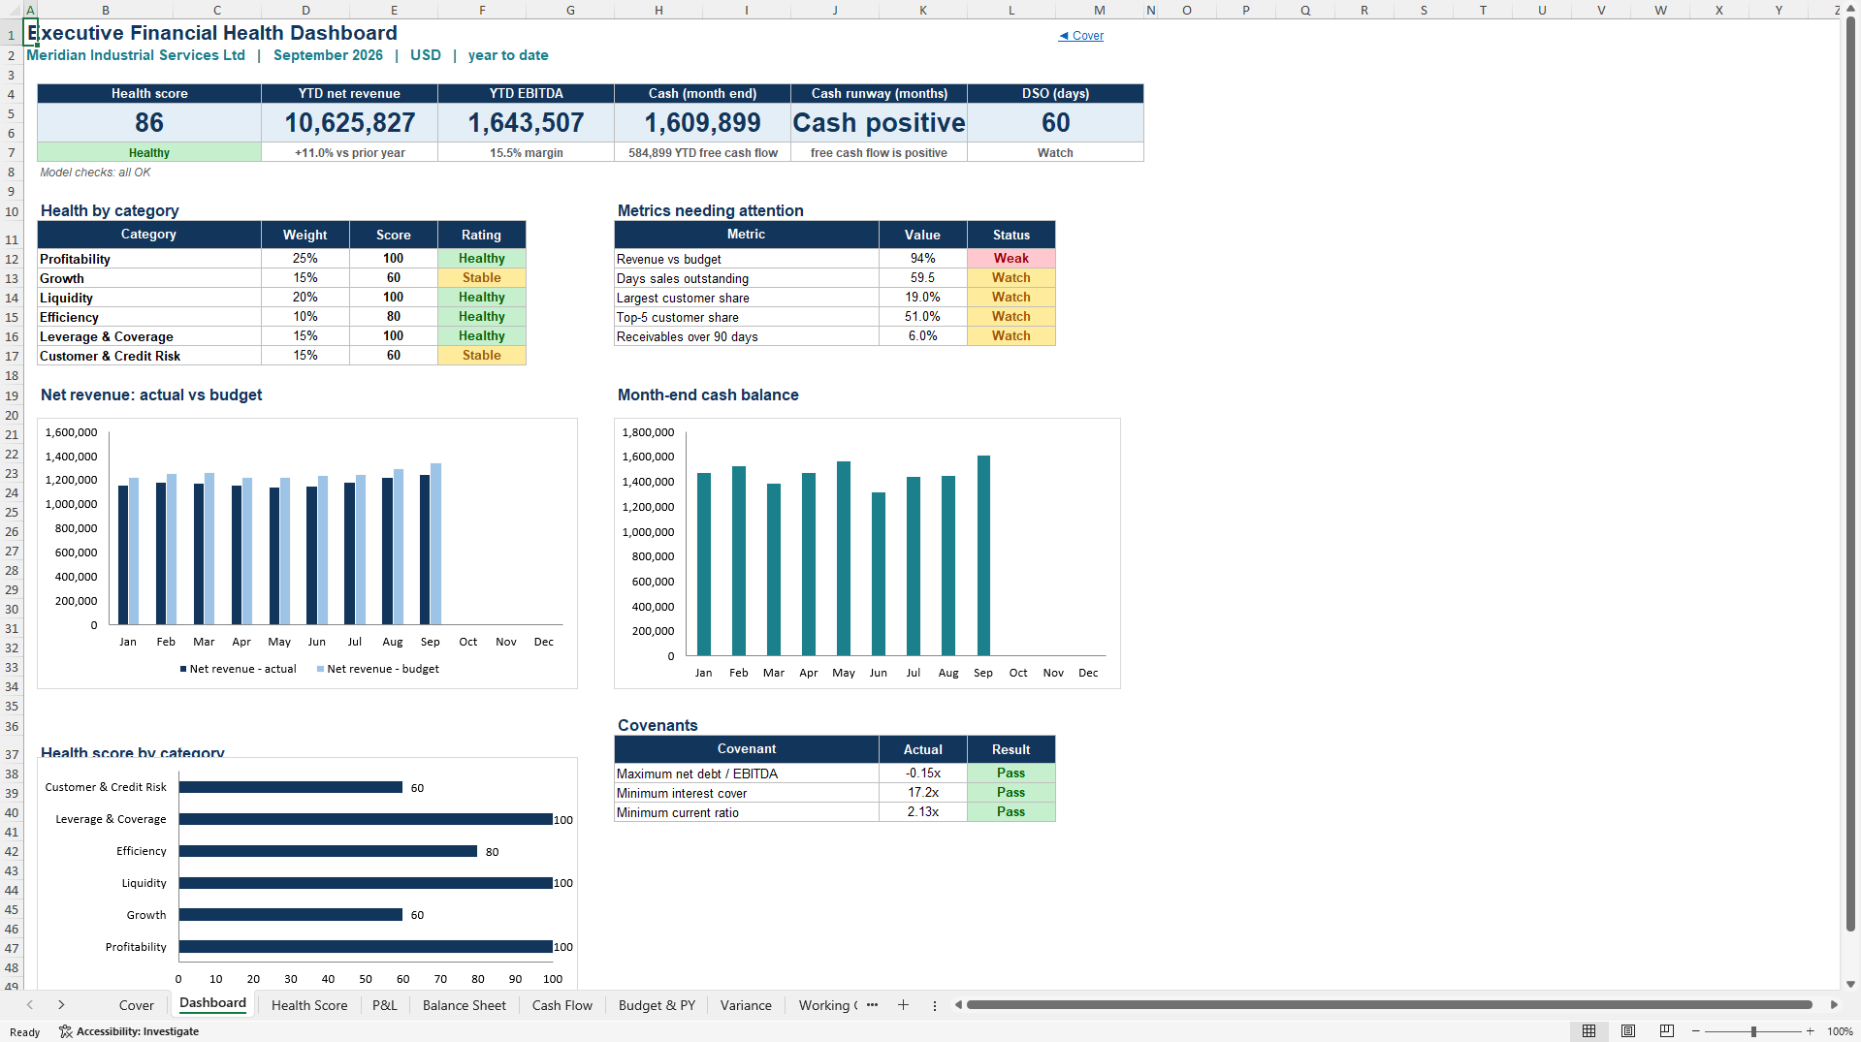Select the P&L sheet tab

[x=385, y=1005]
